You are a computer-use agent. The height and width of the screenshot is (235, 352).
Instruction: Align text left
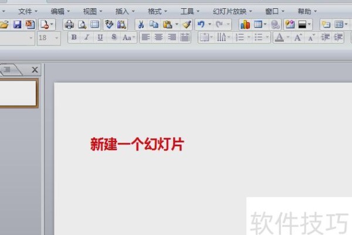[x=145, y=38]
